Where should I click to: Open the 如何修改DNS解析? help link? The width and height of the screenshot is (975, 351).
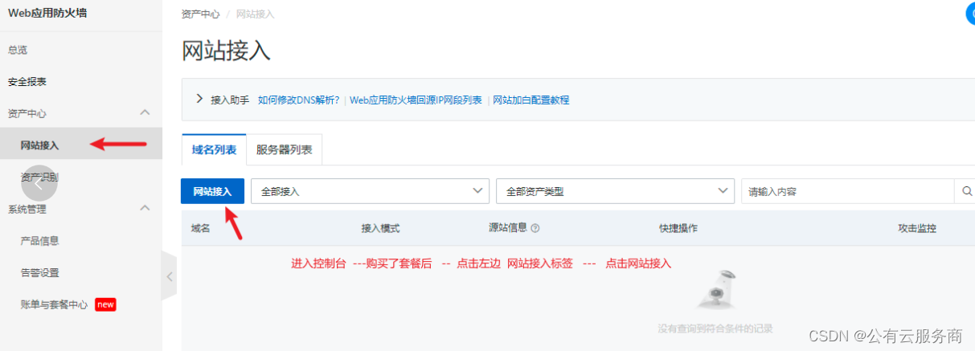coord(298,100)
